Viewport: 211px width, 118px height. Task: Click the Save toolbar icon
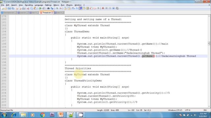click(x=9, y=8)
